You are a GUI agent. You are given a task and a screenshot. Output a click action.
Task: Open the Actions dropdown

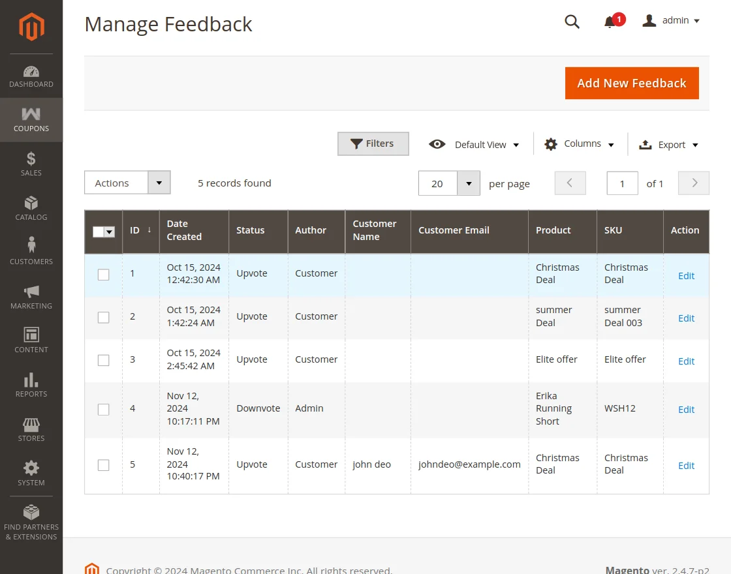click(127, 183)
